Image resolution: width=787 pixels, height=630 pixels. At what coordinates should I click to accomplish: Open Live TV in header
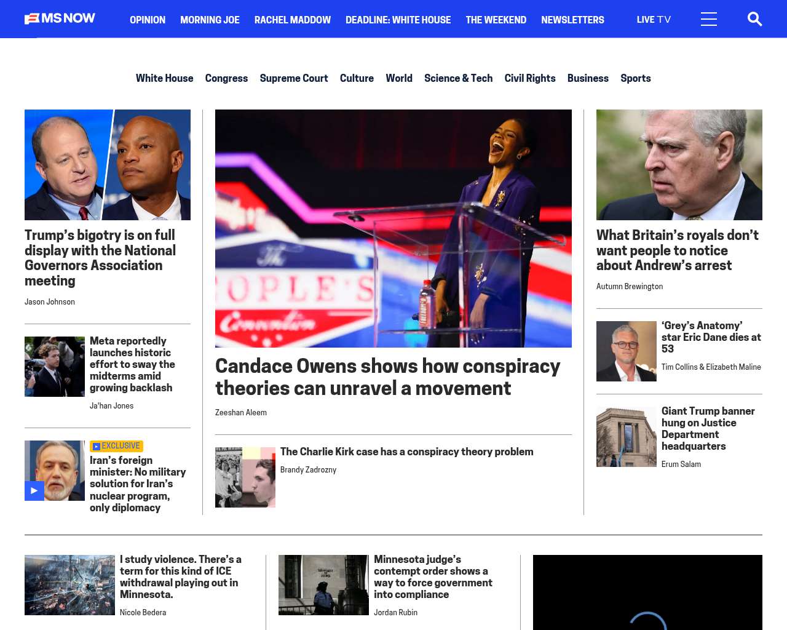point(654,20)
